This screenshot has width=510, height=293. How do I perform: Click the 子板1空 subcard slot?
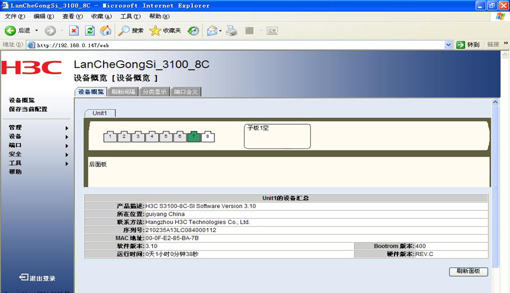click(277, 137)
